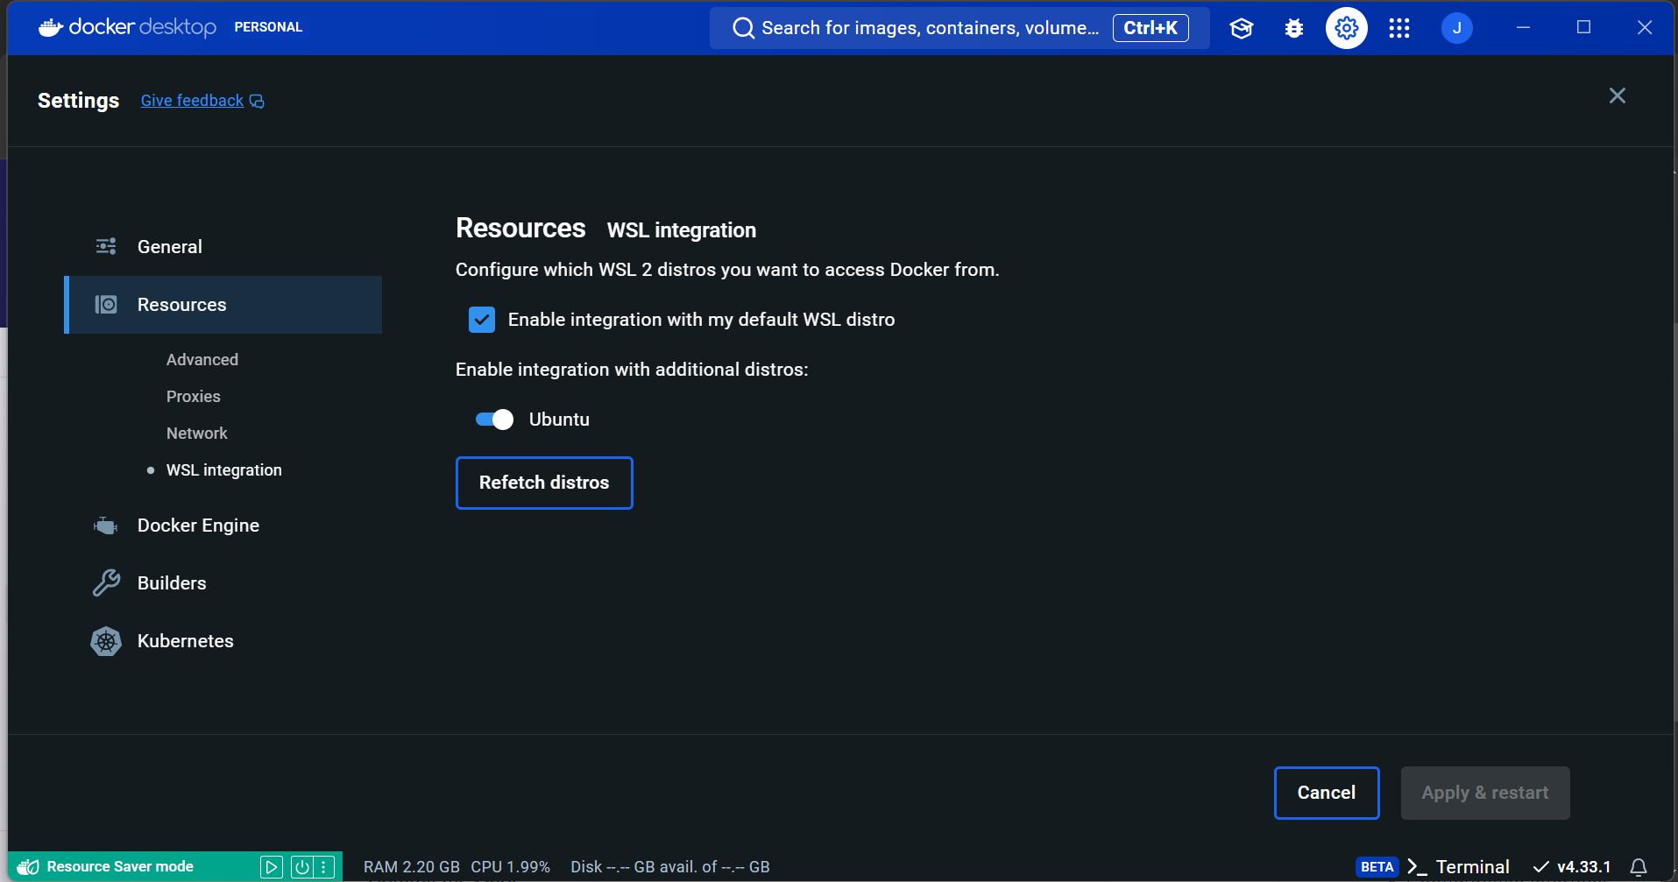Open the Network subsection
The image size is (1678, 882).
click(x=197, y=434)
